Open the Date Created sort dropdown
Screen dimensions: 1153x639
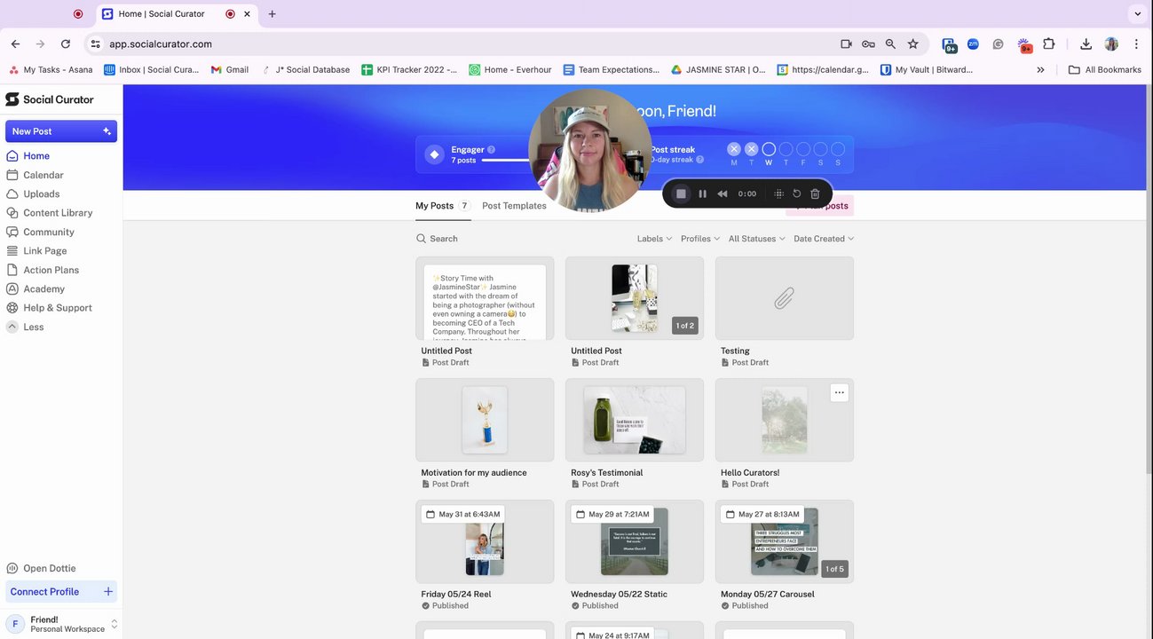coord(824,239)
